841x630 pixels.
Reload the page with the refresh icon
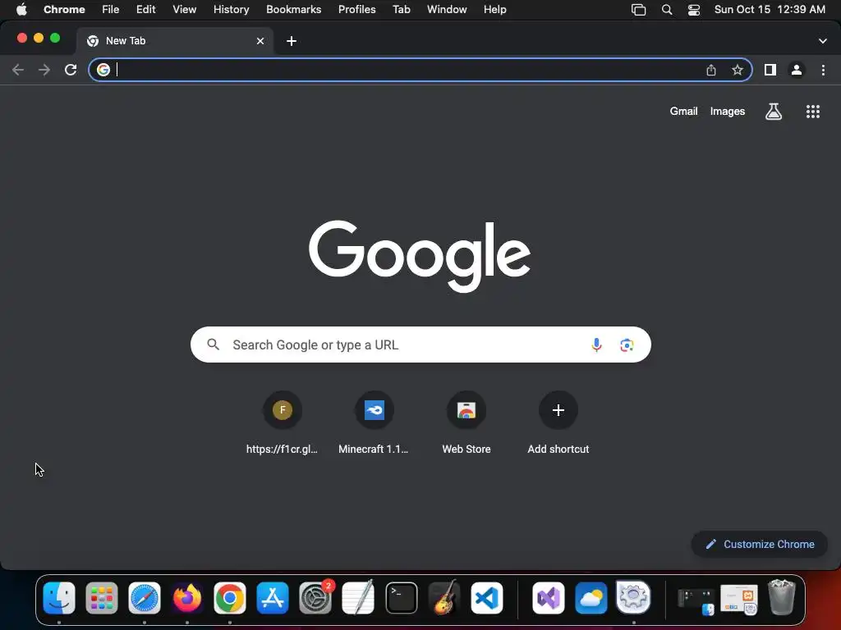tap(71, 70)
